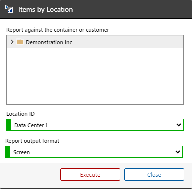The height and width of the screenshot is (189, 192).
Task: Click the Screen dropdown chevron arrow
Action: [x=178, y=152]
